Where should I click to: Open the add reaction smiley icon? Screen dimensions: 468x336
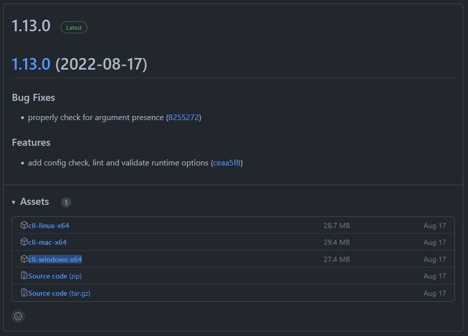click(18, 316)
